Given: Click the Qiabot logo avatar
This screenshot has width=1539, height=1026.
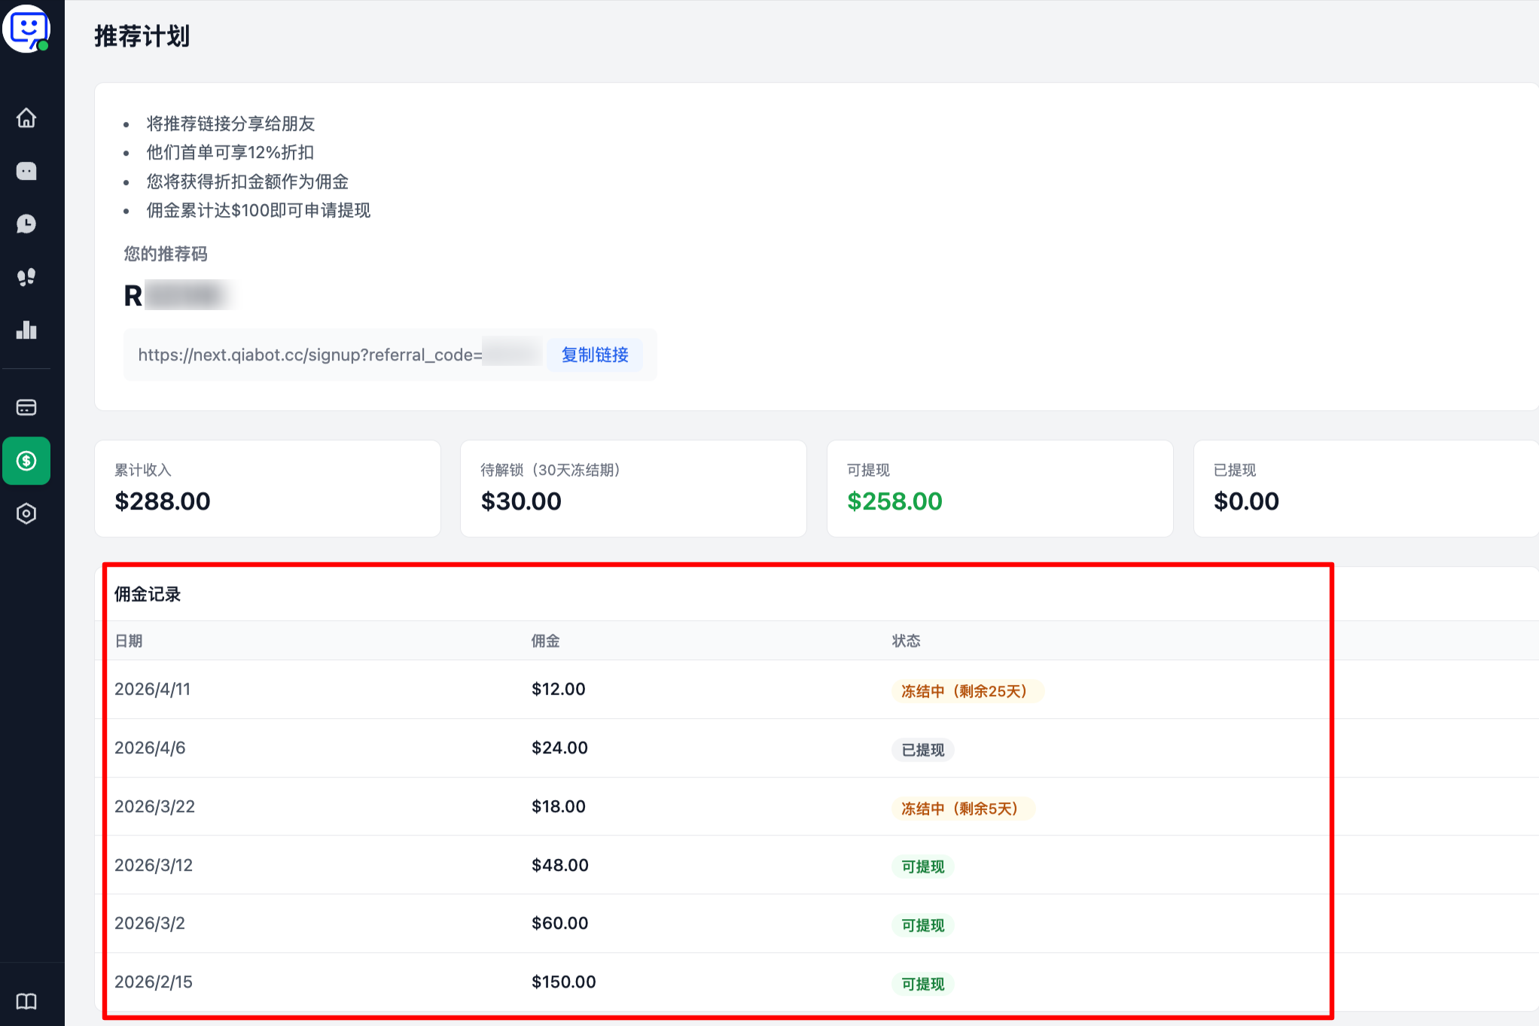Looking at the screenshot, I should tap(27, 29).
